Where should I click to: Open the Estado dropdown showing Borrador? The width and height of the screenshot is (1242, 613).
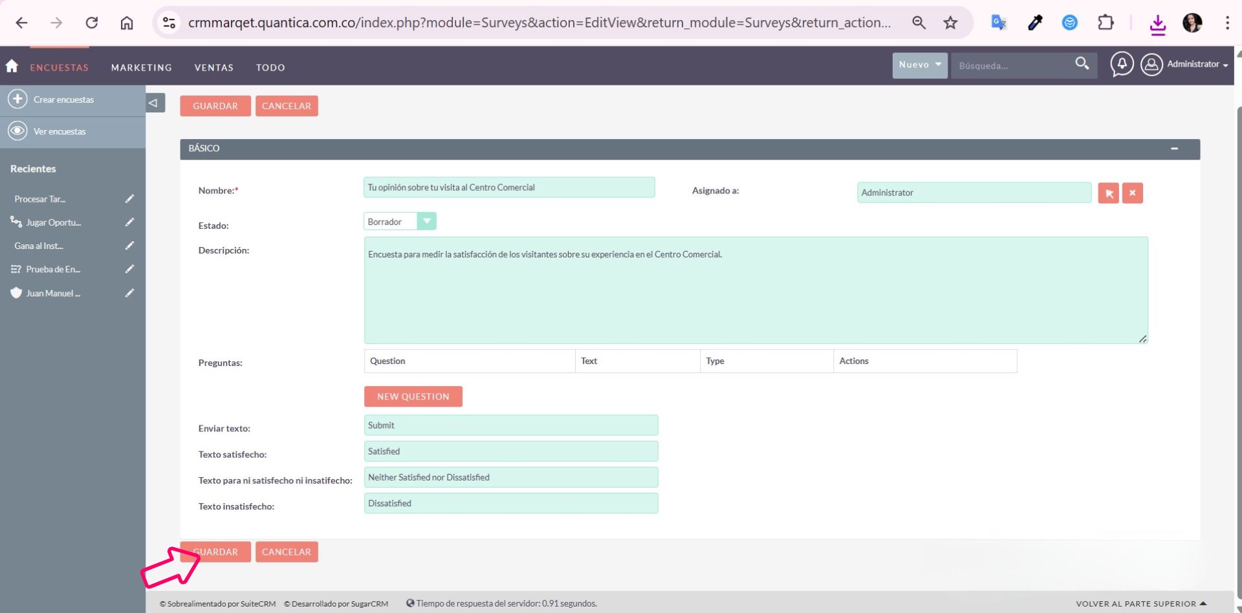tap(400, 222)
